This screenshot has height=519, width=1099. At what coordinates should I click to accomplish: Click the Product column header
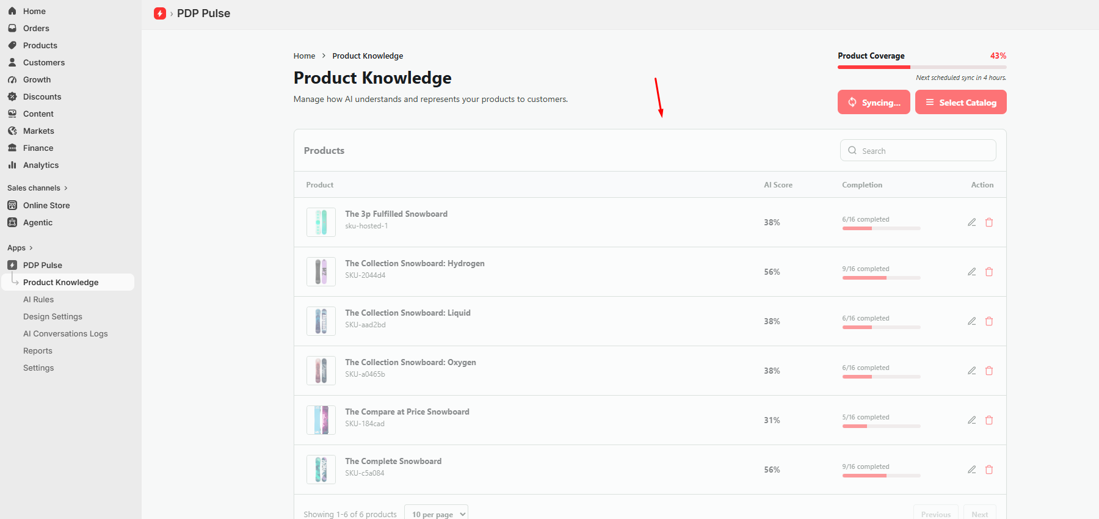pyautogui.click(x=320, y=185)
